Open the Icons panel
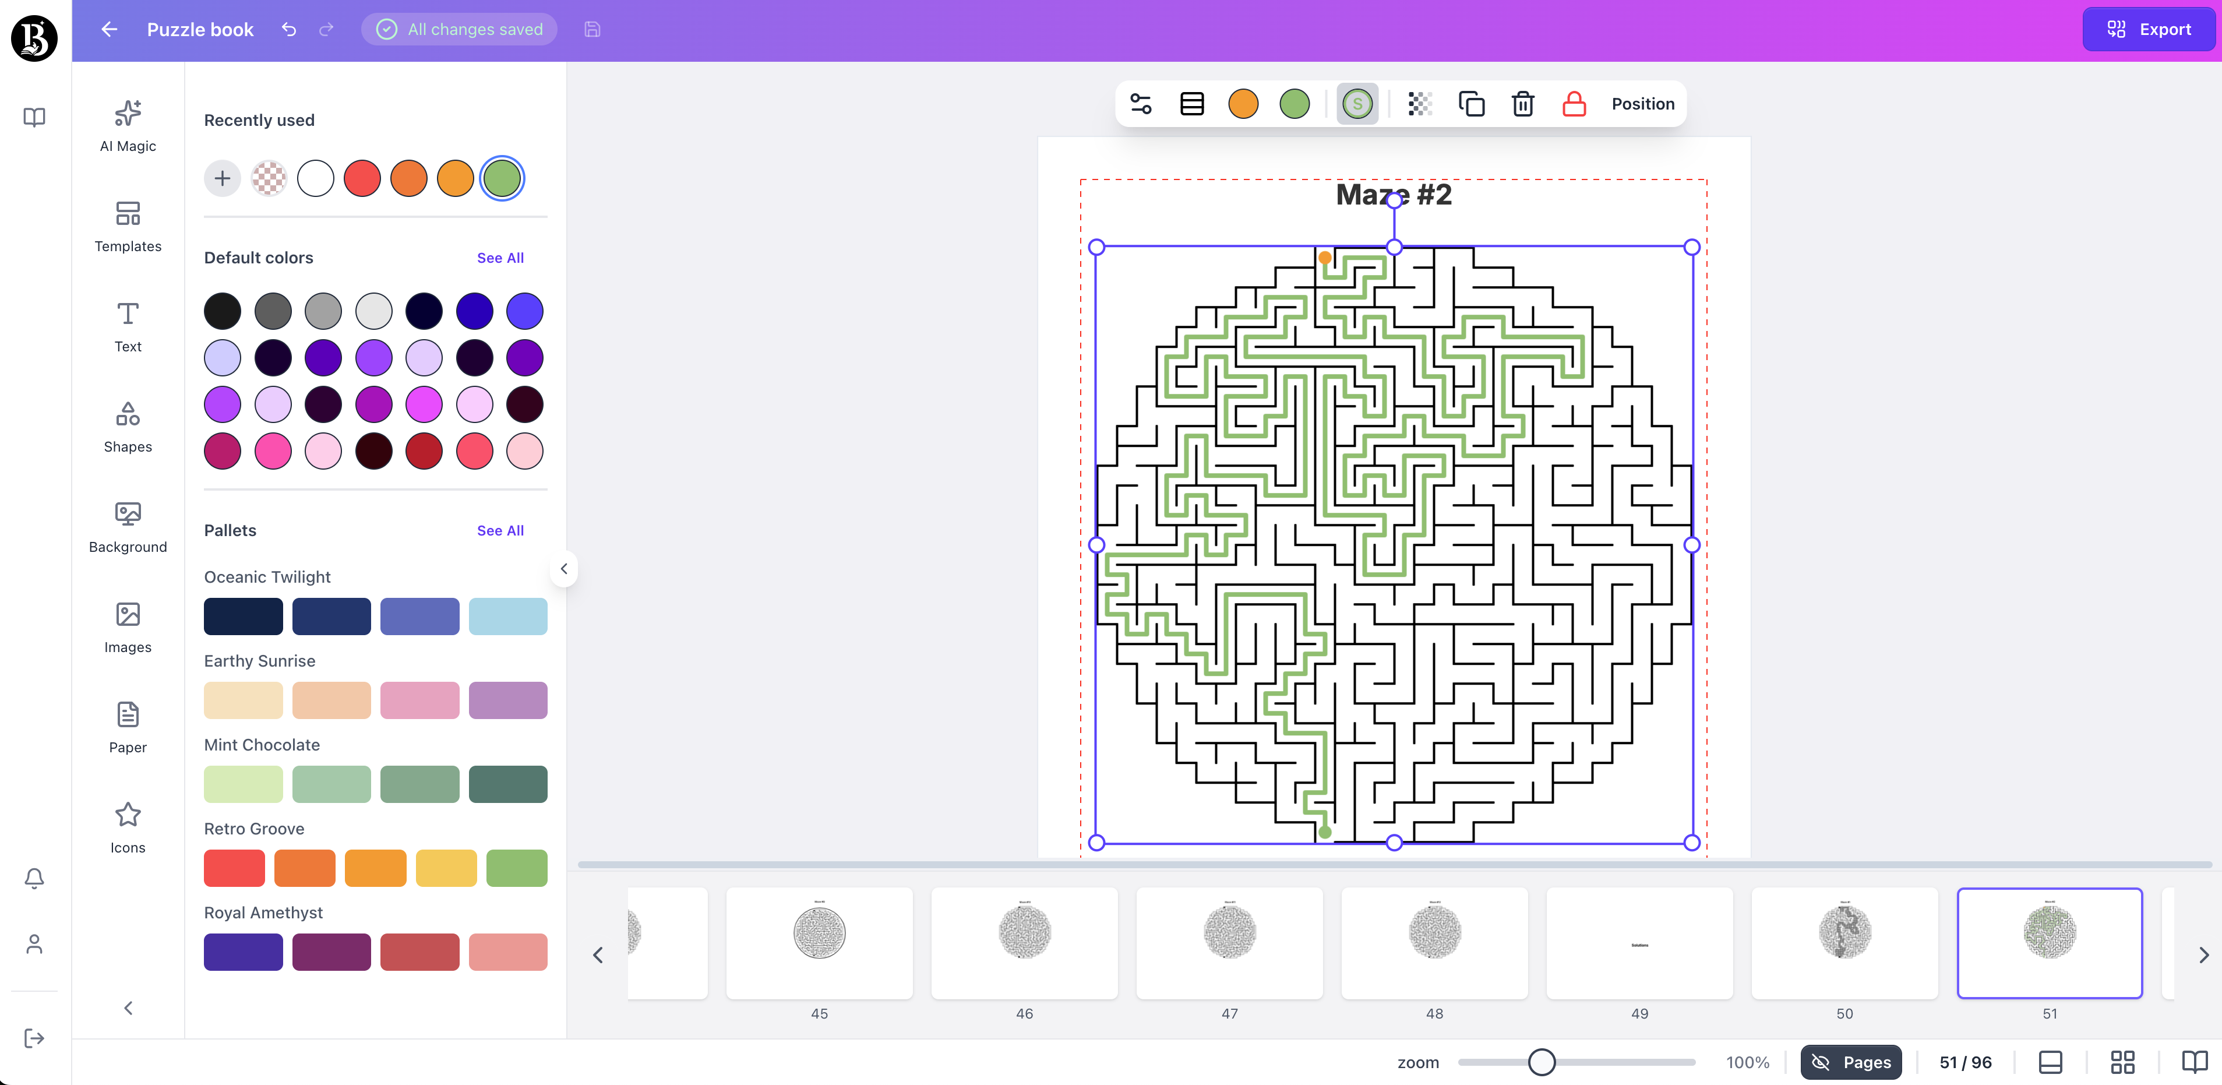 127,826
